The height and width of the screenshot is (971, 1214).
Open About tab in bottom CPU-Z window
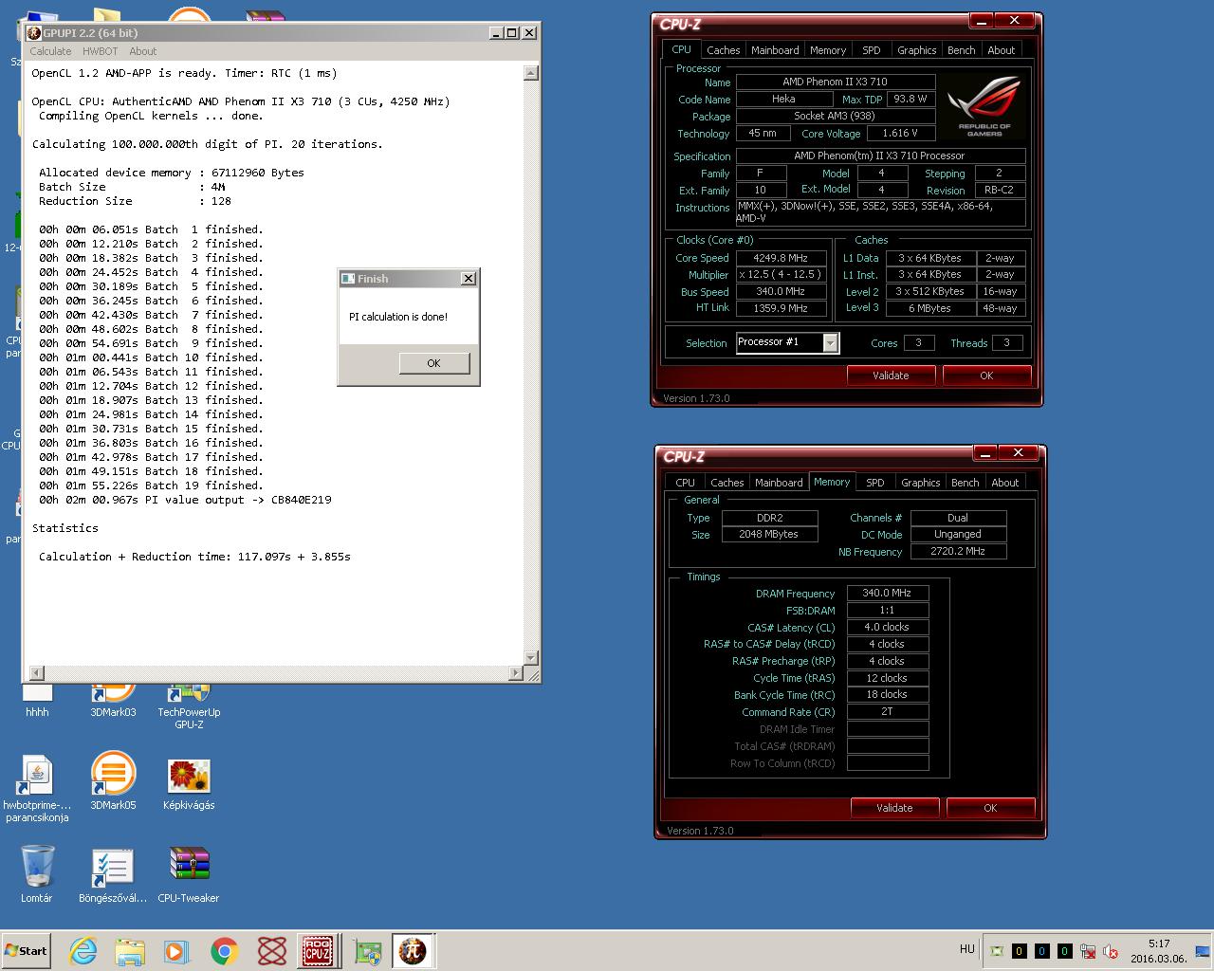pos(1004,483)
